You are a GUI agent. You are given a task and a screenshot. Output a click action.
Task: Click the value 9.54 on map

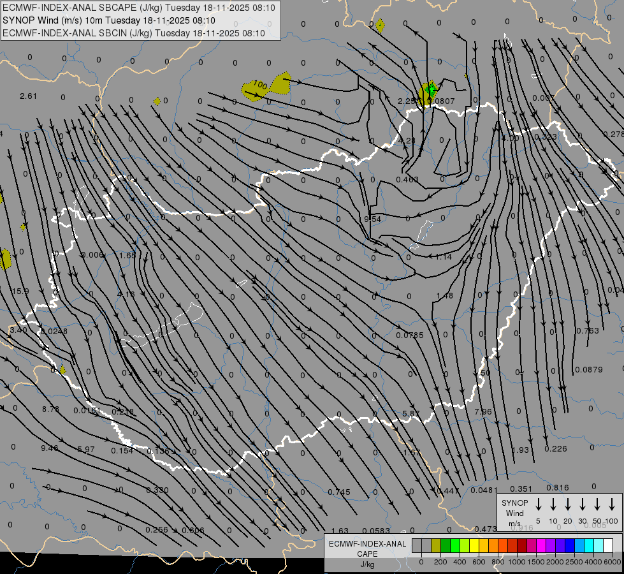tap(372, 219)
